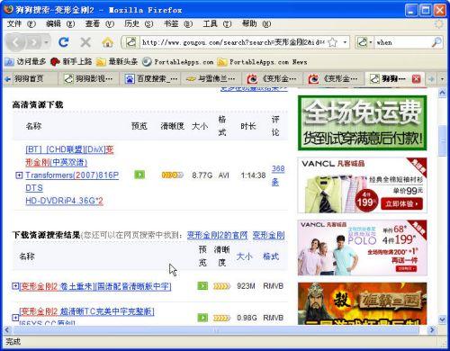Click the Back navigation arrow
Screen dimensions: 450x351
coord(16,42)
